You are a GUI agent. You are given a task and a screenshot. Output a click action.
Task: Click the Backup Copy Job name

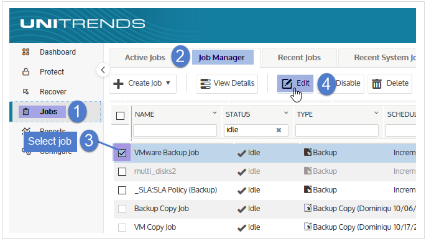pyautogui.click(x=162, y=209)
